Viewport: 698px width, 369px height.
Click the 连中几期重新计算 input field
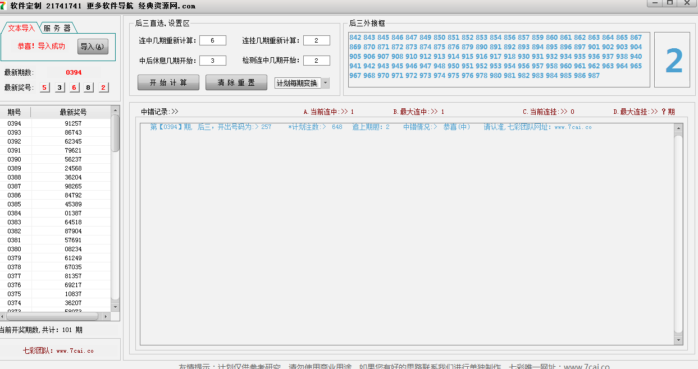tap(213, 40)
